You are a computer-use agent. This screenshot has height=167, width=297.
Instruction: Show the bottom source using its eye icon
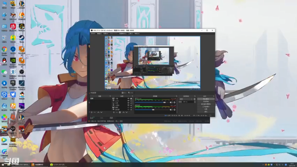[128, 109]
